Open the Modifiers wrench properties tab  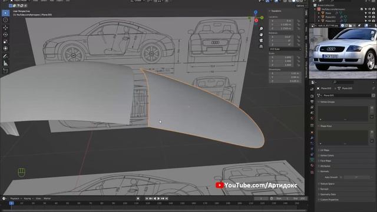click(312, 138)
